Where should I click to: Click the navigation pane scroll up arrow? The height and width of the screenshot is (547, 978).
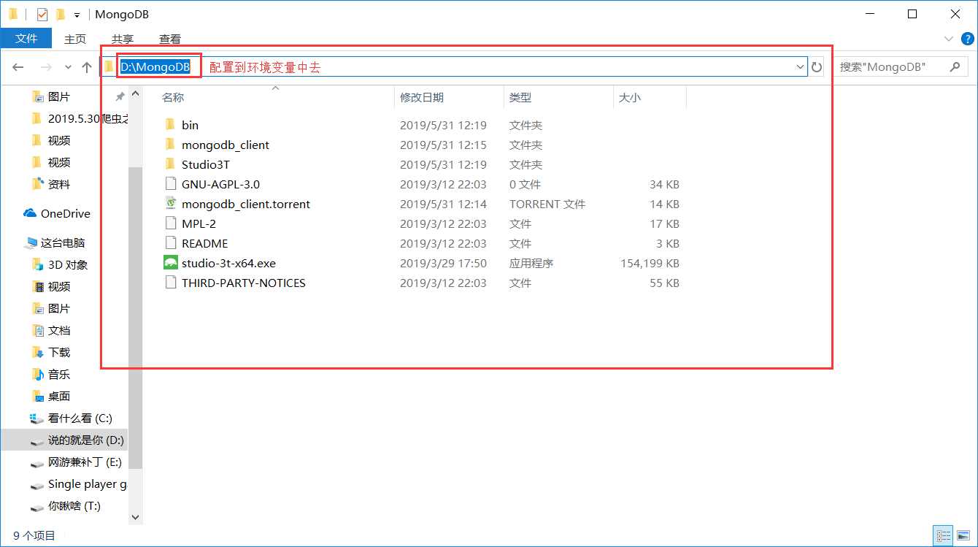[135, 94]
